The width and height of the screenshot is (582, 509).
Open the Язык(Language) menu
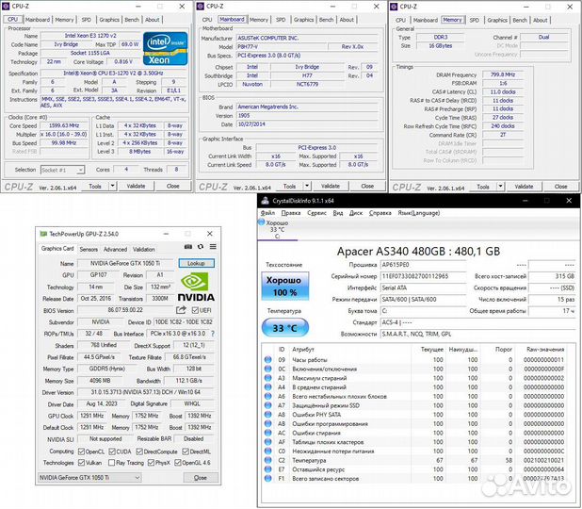pos(419,213)
